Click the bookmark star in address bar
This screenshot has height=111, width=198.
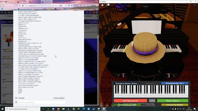(72, 6)
